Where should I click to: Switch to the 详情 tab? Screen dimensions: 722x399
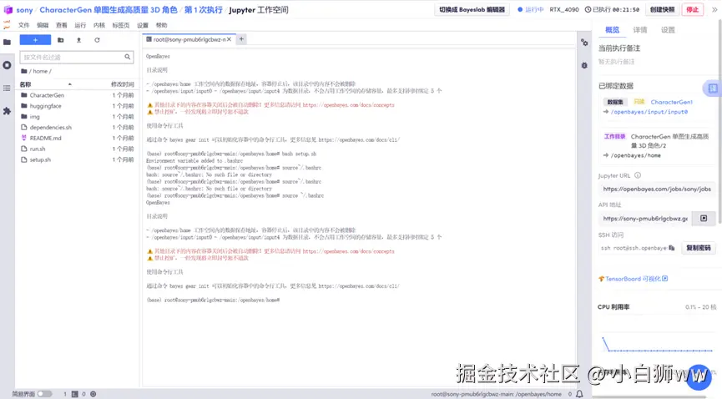[x=639, y=30]
